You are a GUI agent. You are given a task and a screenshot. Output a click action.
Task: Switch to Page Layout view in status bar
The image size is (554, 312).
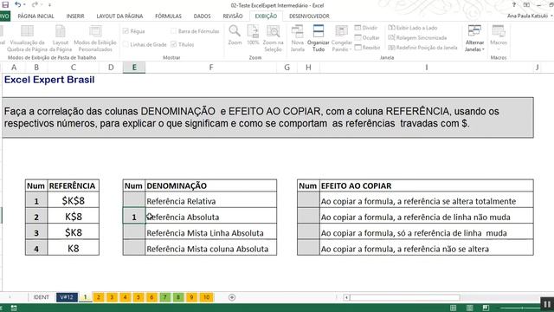(x=469, y=308)
